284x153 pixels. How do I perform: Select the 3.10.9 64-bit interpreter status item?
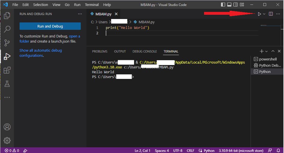(241, 151)
